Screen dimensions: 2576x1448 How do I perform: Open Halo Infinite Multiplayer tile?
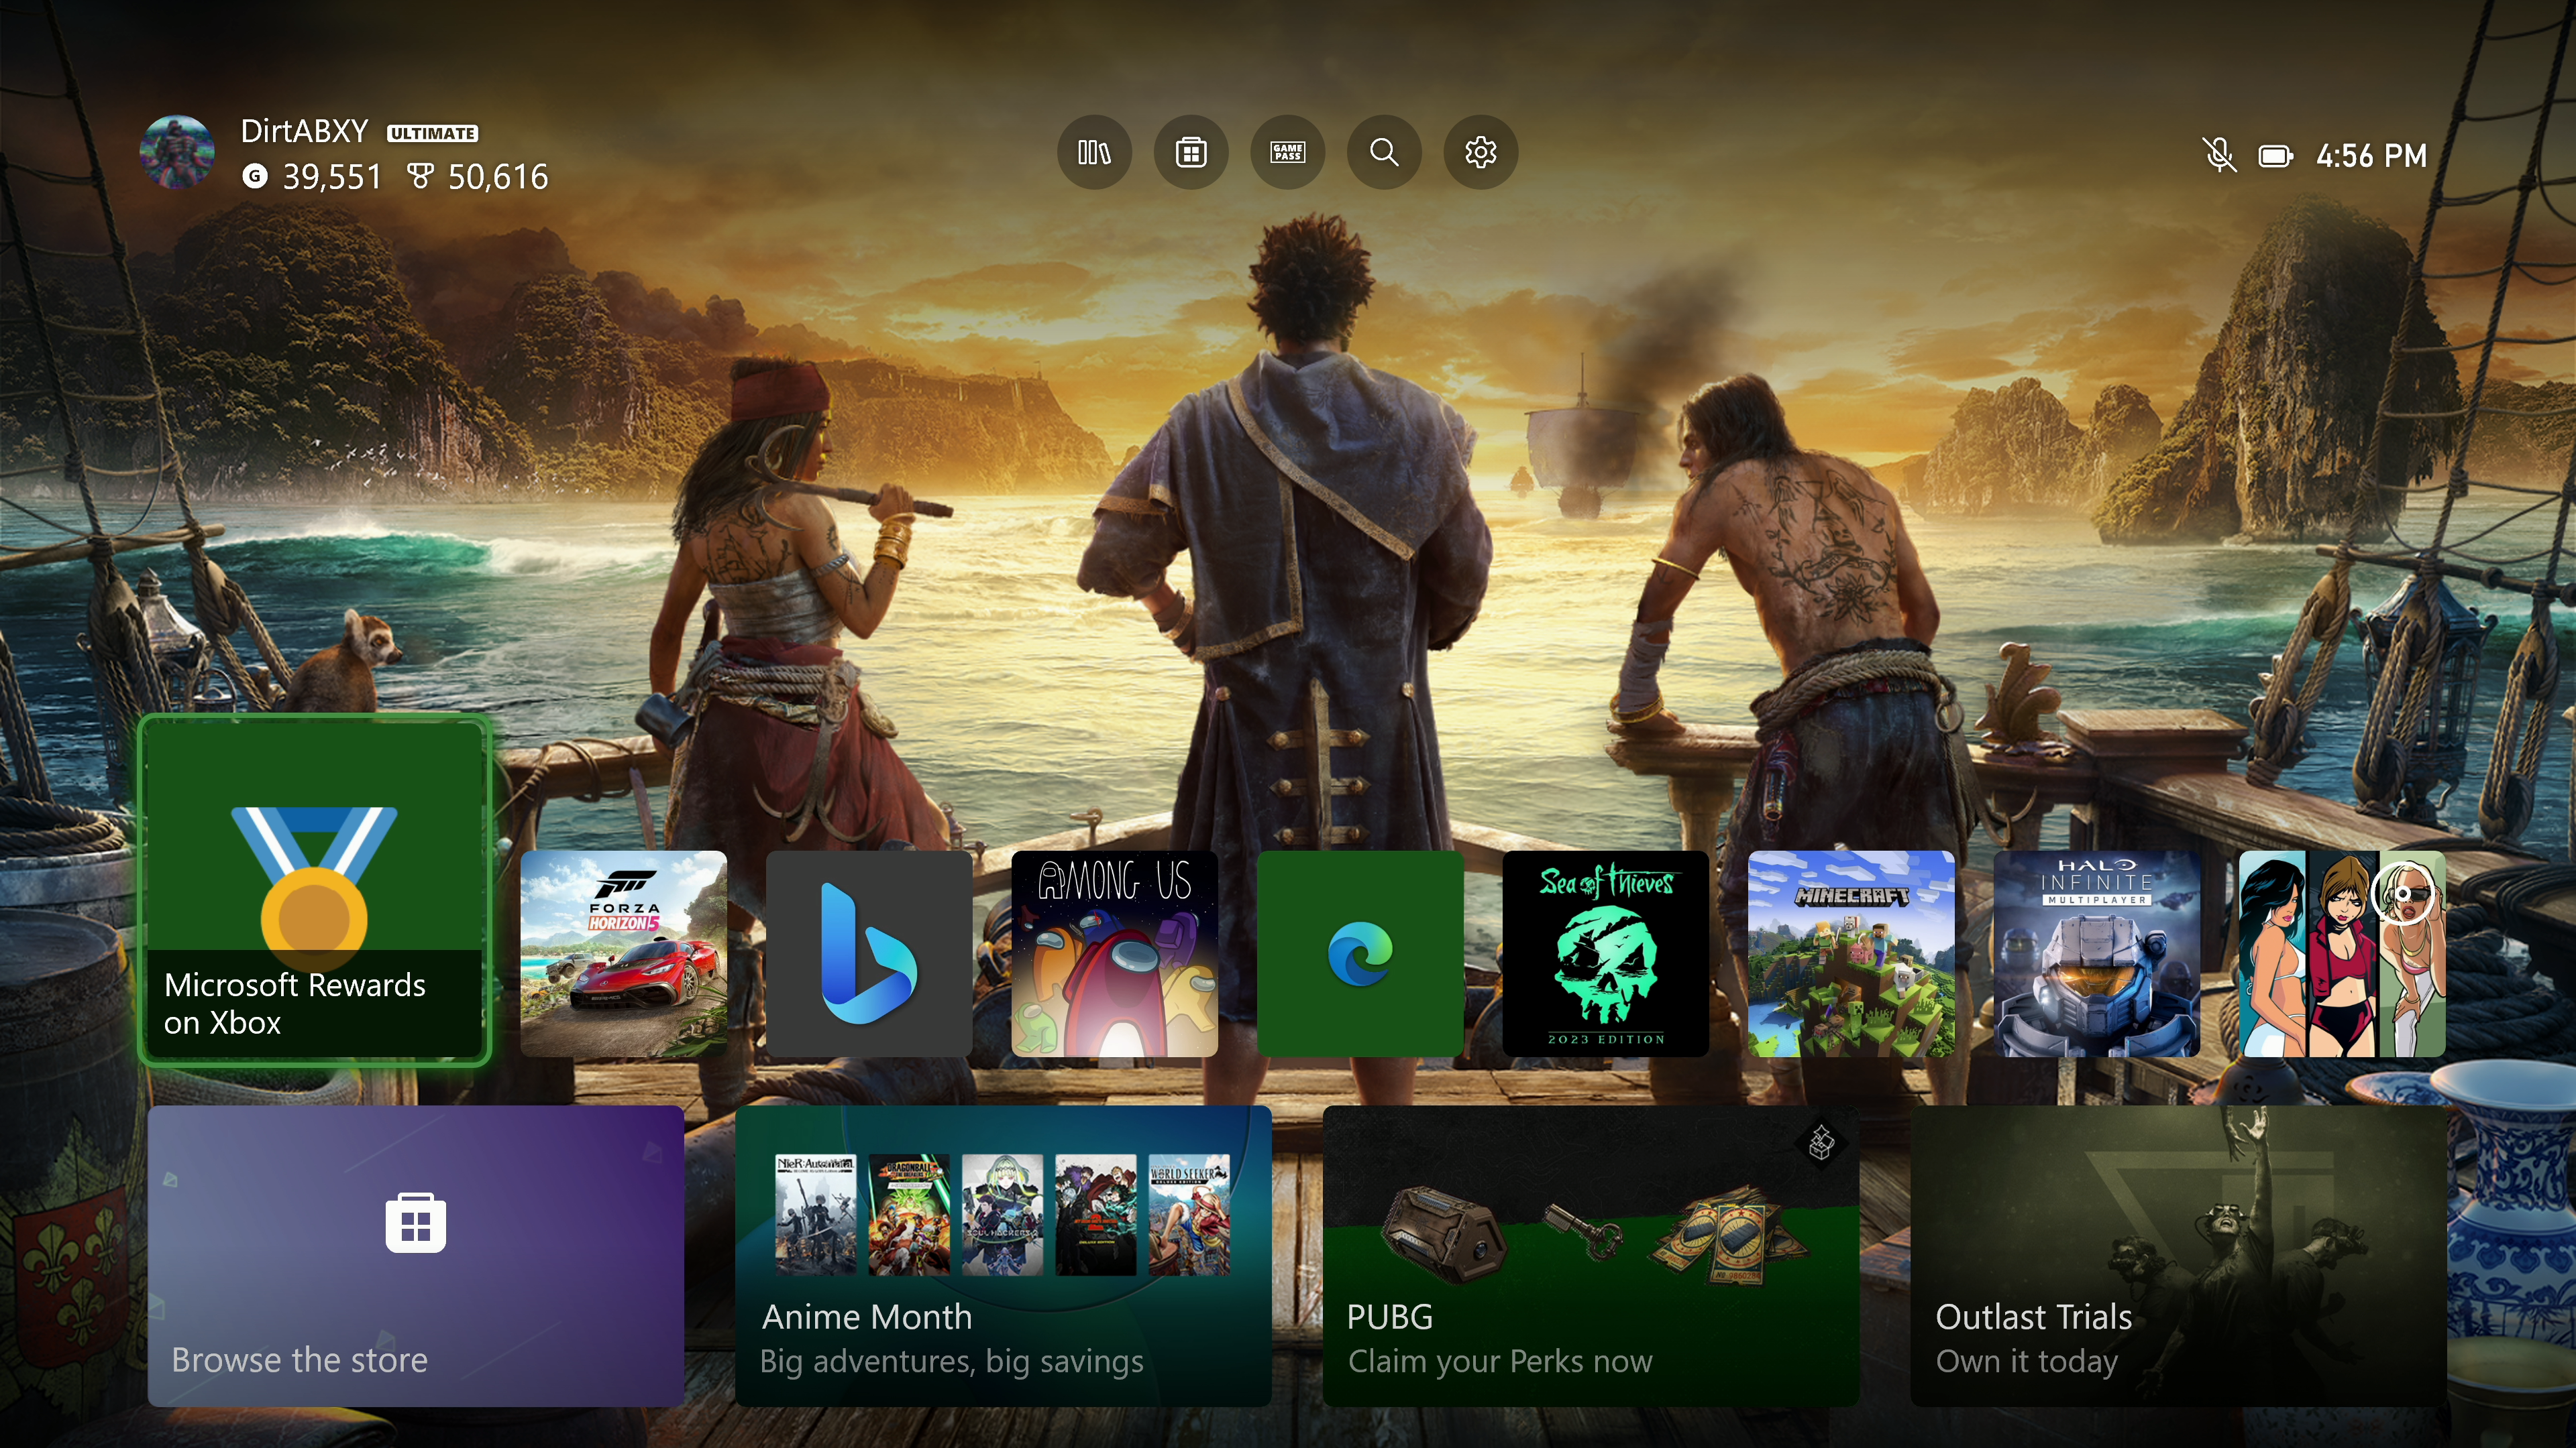(2096, 953)
